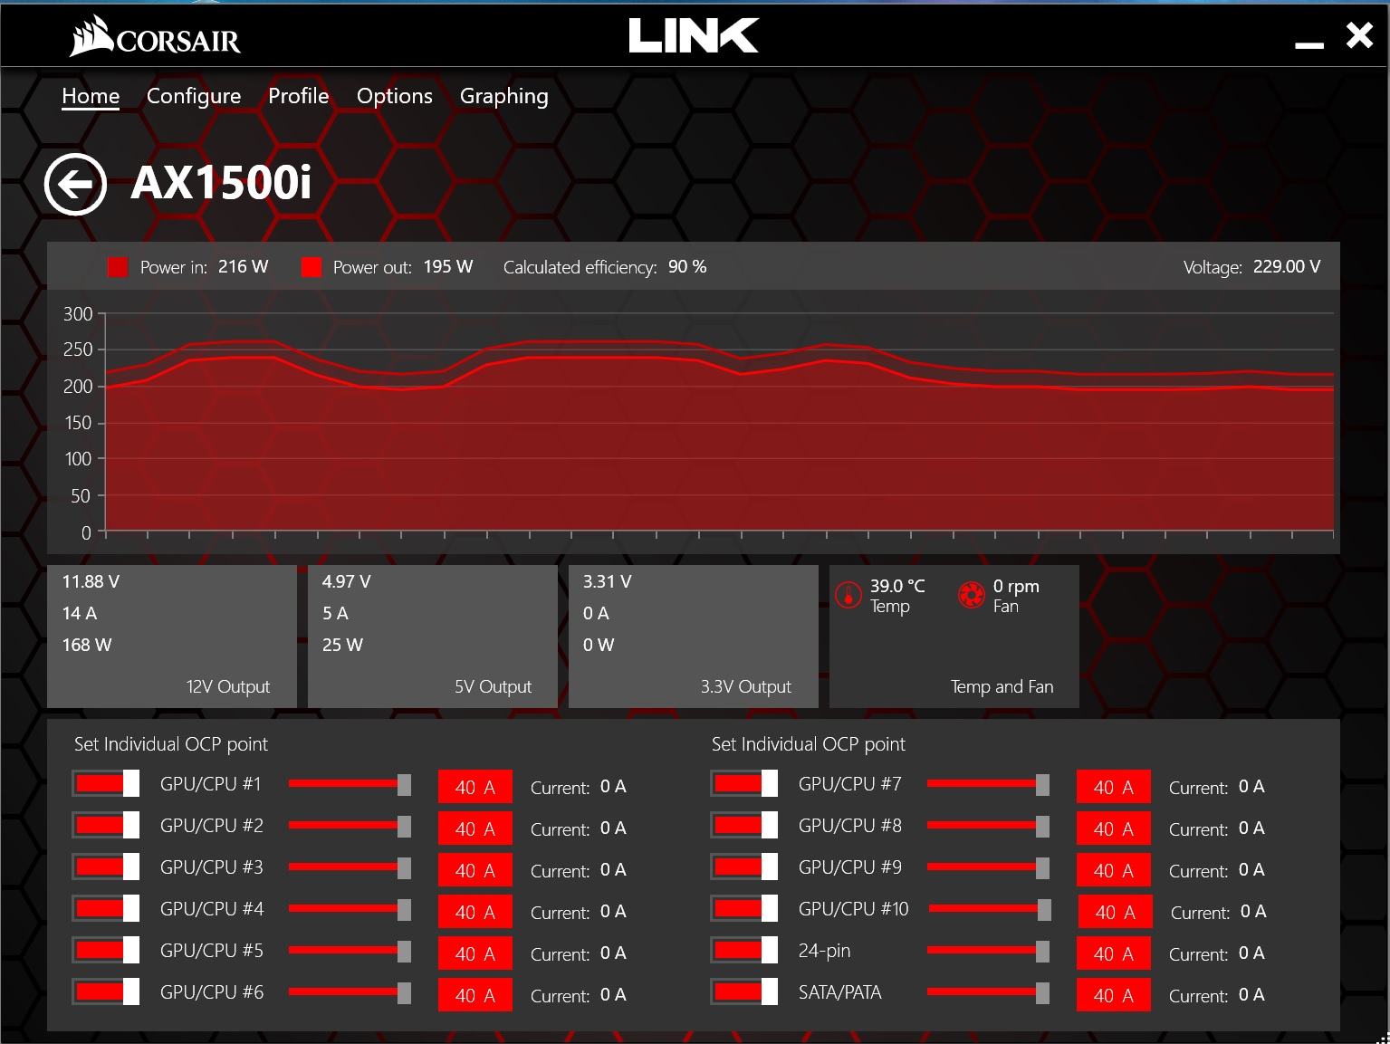Click the GPU/CPU #2 OCP slider
Screen dimensions: 1390x1044
350,826
